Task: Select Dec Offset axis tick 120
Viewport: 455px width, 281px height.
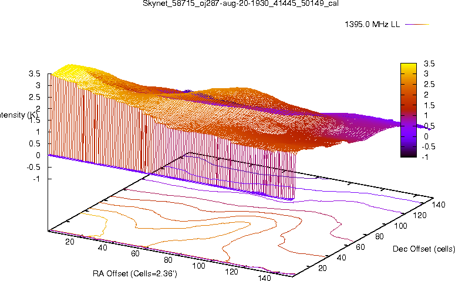Action: tap(420, 215)
